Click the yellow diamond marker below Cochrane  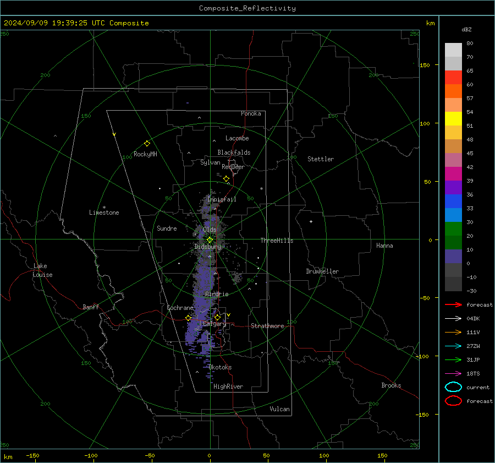point(189,318)
